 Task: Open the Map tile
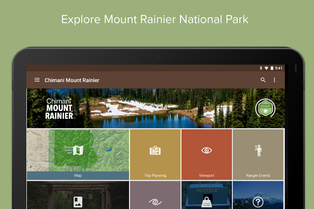click(x=78, y=154)
